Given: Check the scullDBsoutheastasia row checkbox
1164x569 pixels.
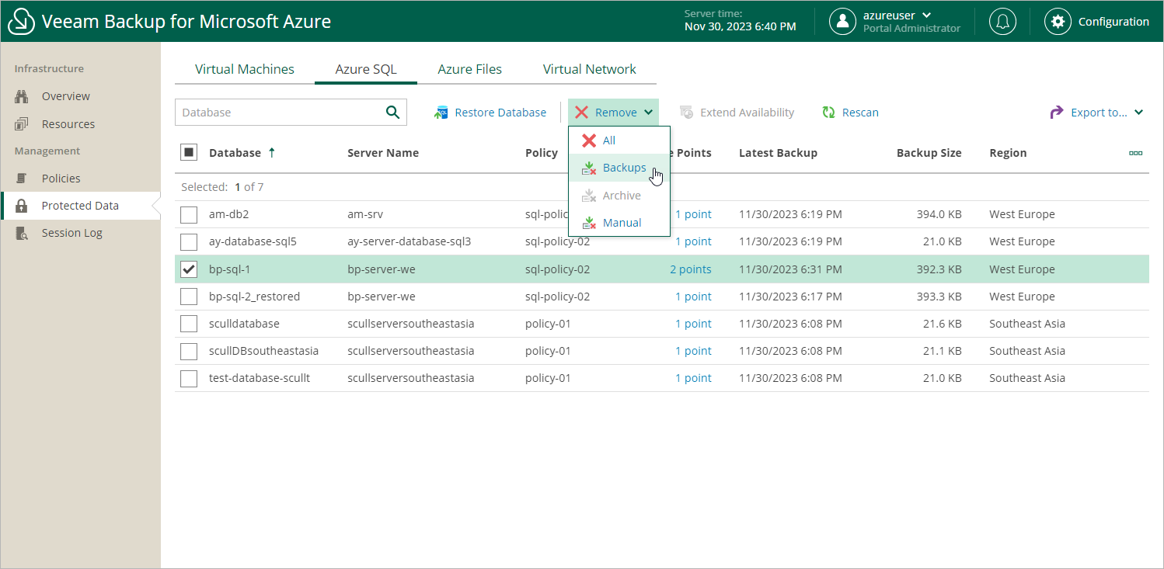Looking at the screenshot, I should click(x=189, y=351).
